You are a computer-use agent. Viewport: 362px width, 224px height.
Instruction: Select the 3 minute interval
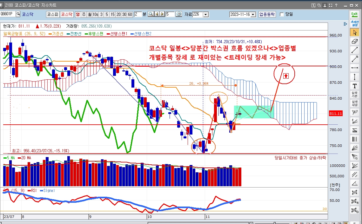pyautogui.click(x=101, y=14)
